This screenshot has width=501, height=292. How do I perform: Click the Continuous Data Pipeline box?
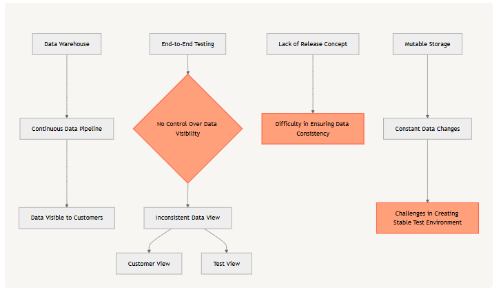[67, 129]
